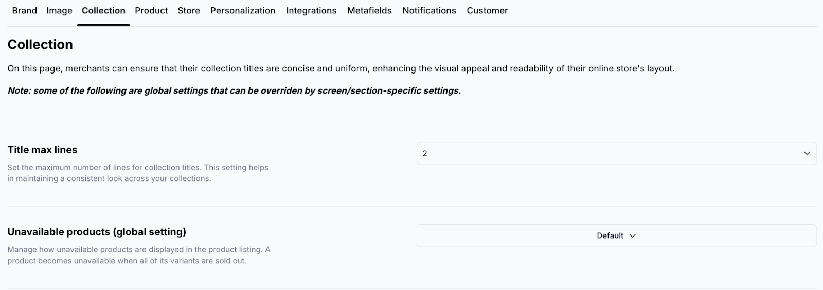Select the active Collection tab
Viewport: 823px width, 290px height.
point(103,11)
